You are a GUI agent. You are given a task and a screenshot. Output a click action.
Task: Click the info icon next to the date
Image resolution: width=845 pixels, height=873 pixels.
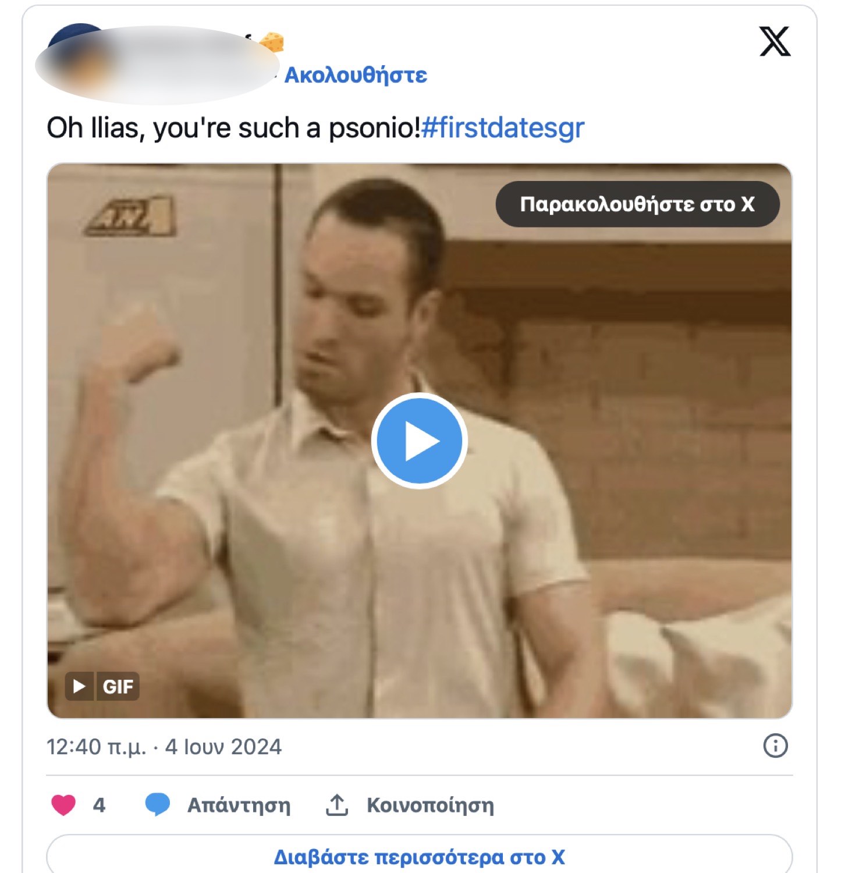click(x=775, y=746)
